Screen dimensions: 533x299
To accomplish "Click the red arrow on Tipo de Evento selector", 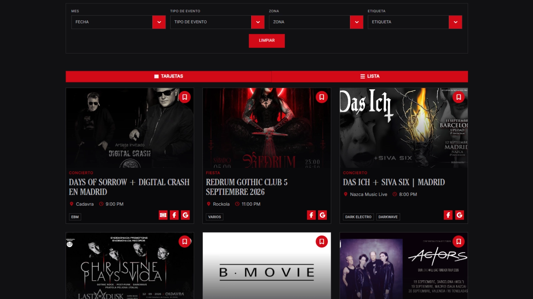I will [258, 22].
